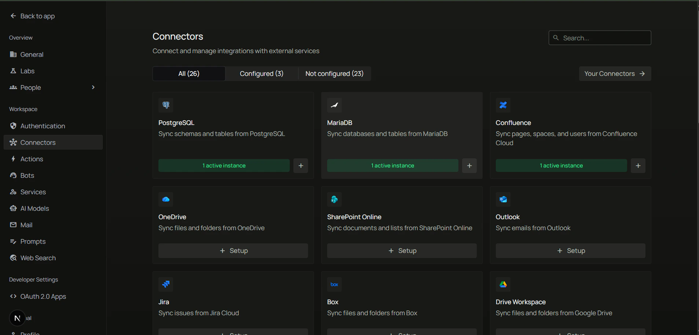The height and width of the screenshot is (335, 699).
Task: Click the Jira connector icon
Action: [x=166, y=284]
